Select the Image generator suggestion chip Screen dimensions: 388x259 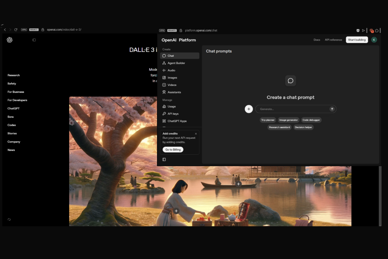click(288, 120)
